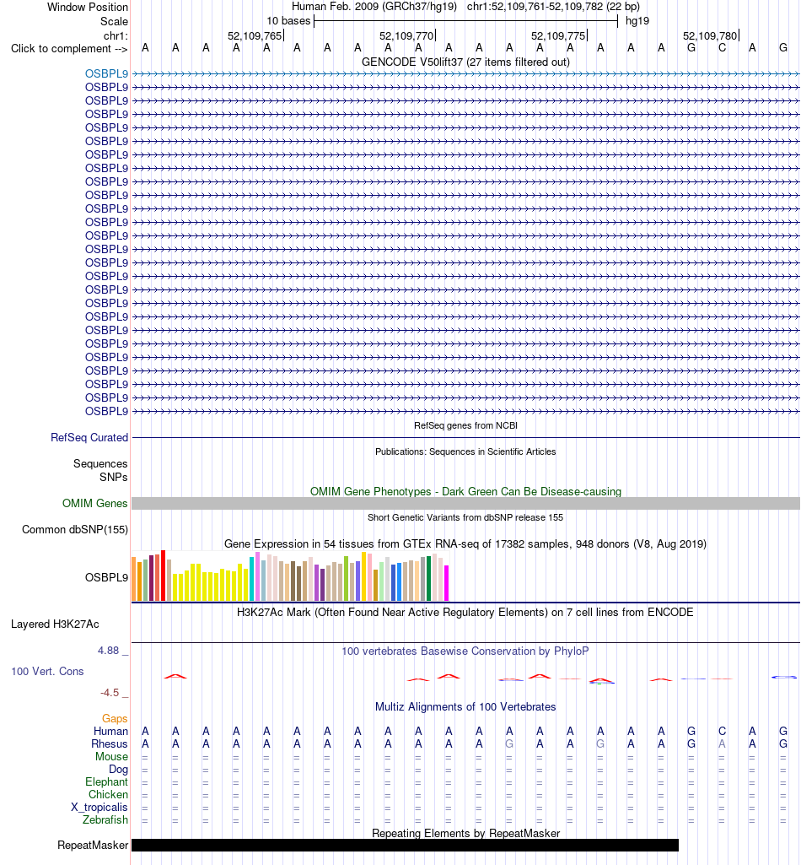Click 'Click to complement -->' label
801x865 pixels.
pos(69,49)
